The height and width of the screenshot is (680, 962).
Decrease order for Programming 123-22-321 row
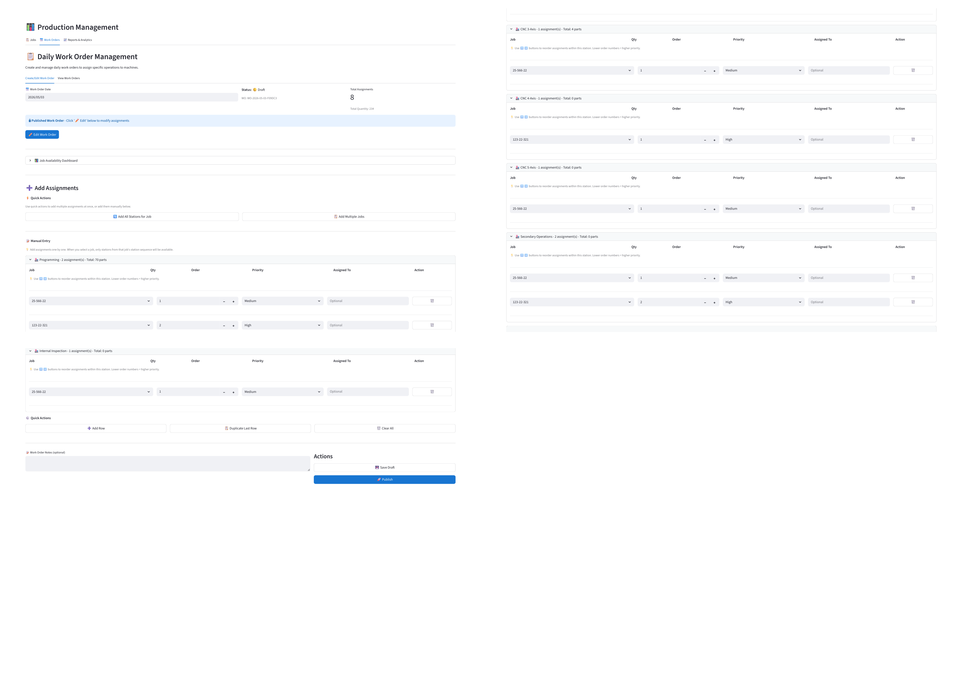(224, 325)
